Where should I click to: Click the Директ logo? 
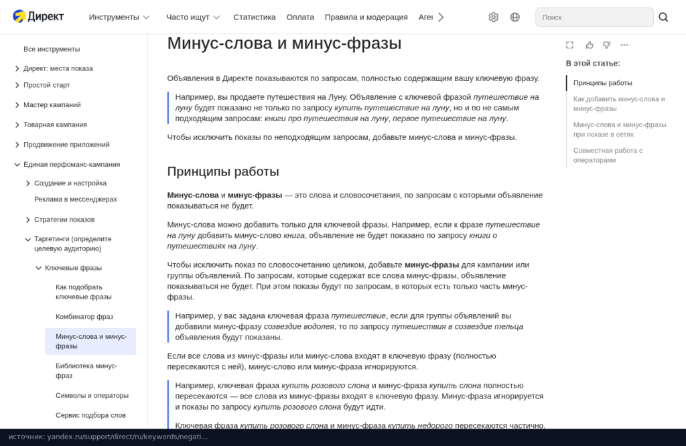(x=38, y=17)
